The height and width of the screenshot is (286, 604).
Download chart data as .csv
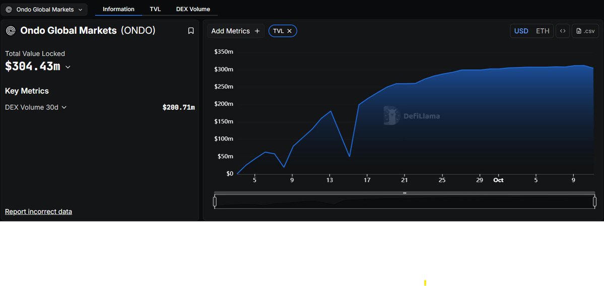pyautogui.click(x=585, y=31)
